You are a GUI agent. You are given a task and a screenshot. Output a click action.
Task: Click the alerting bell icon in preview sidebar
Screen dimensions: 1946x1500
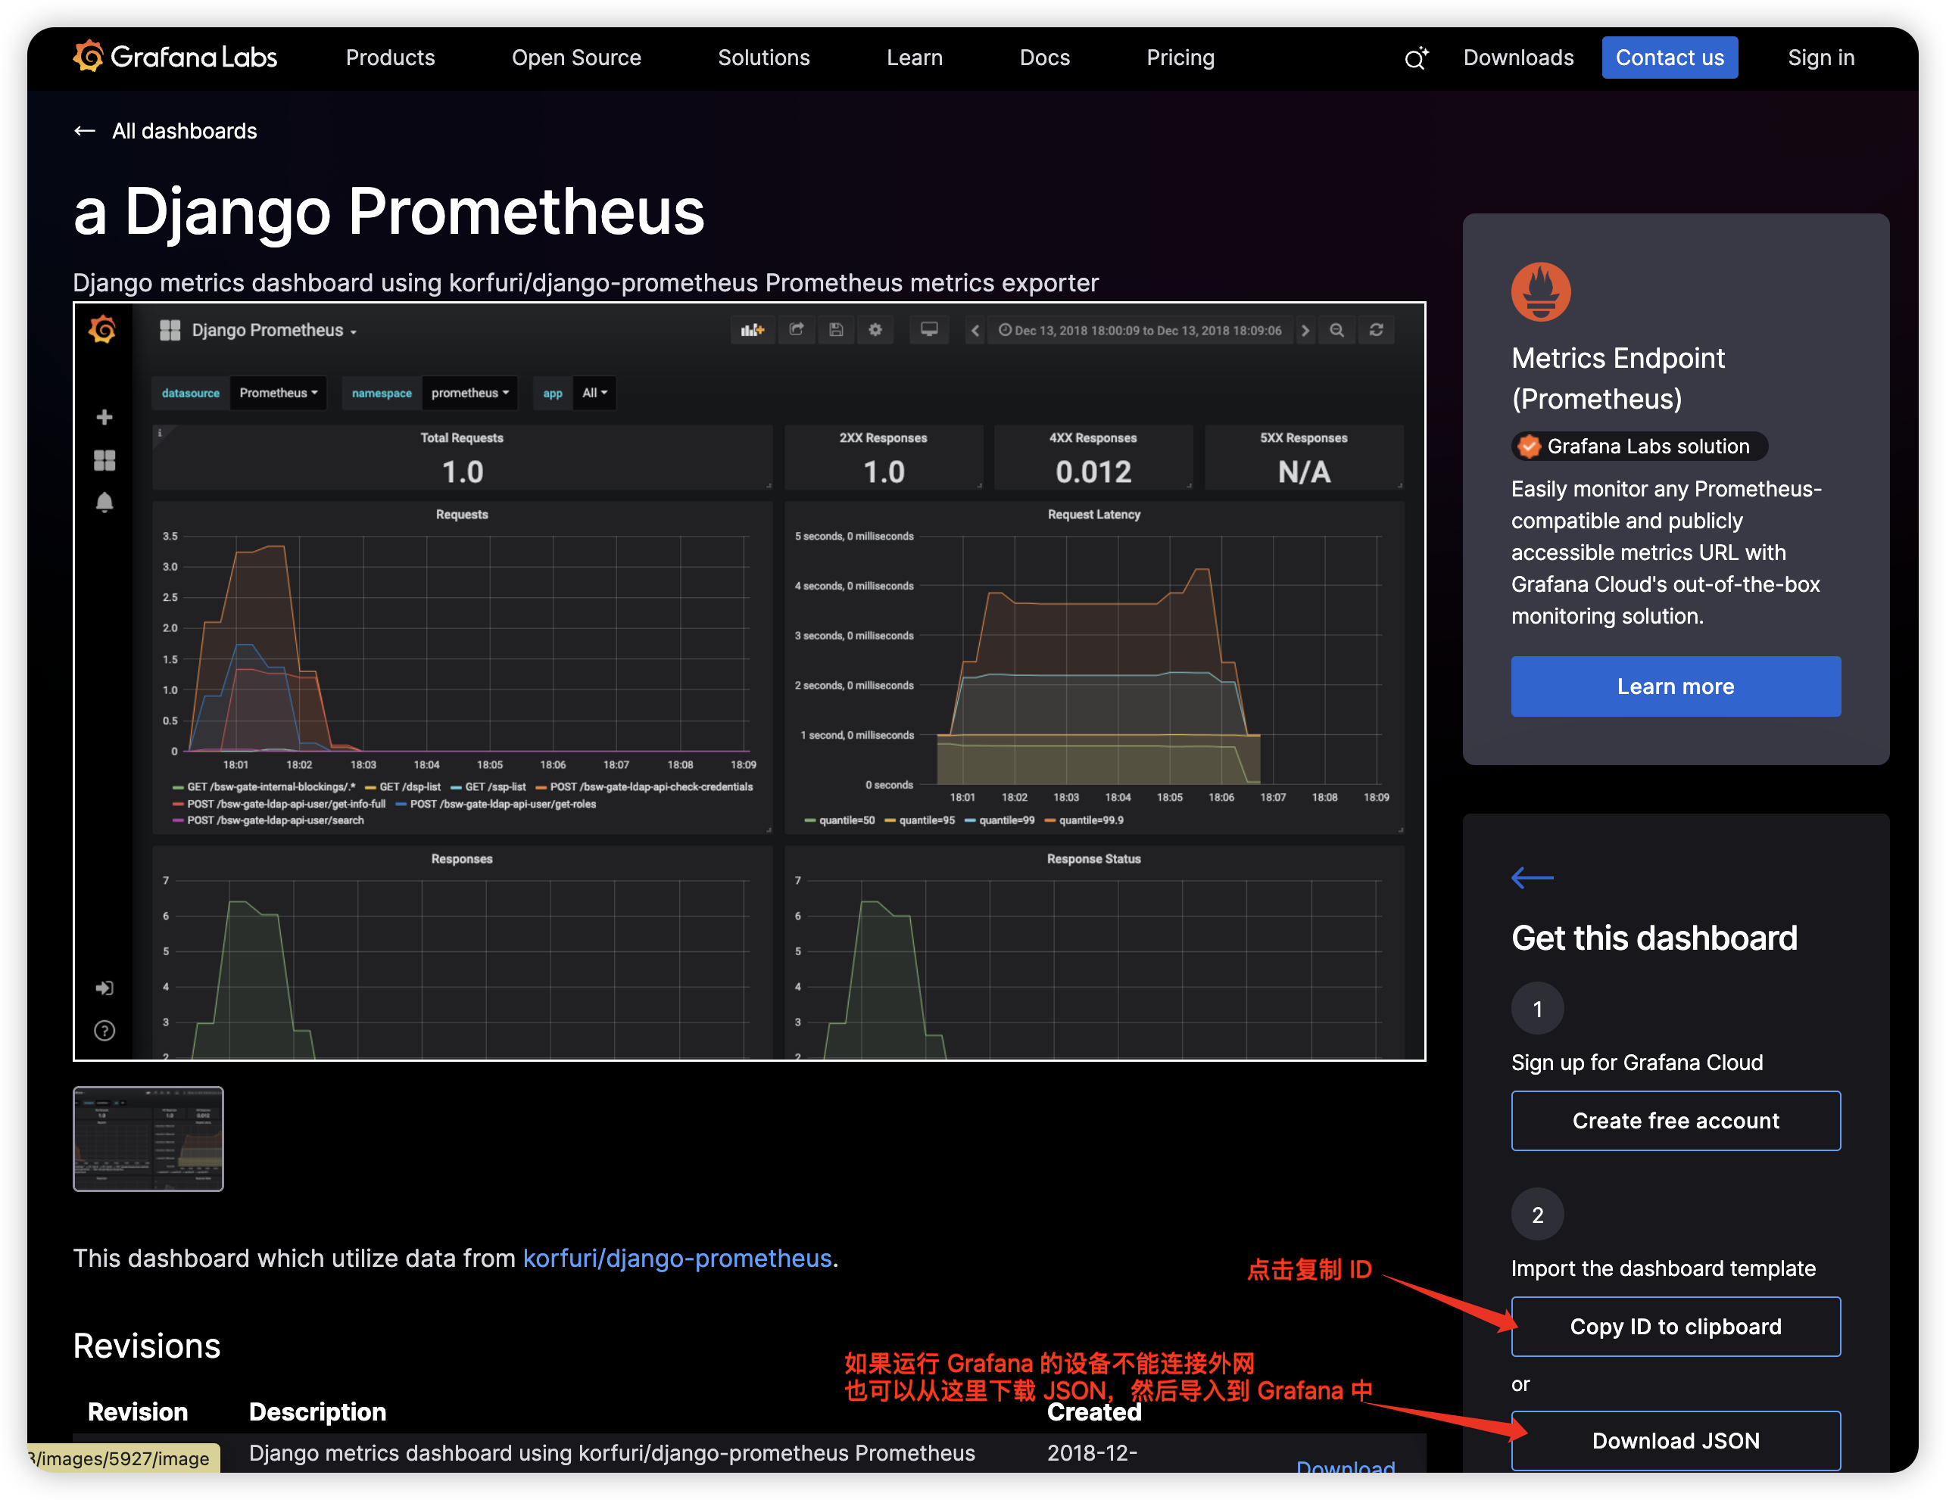pos(104,503)
